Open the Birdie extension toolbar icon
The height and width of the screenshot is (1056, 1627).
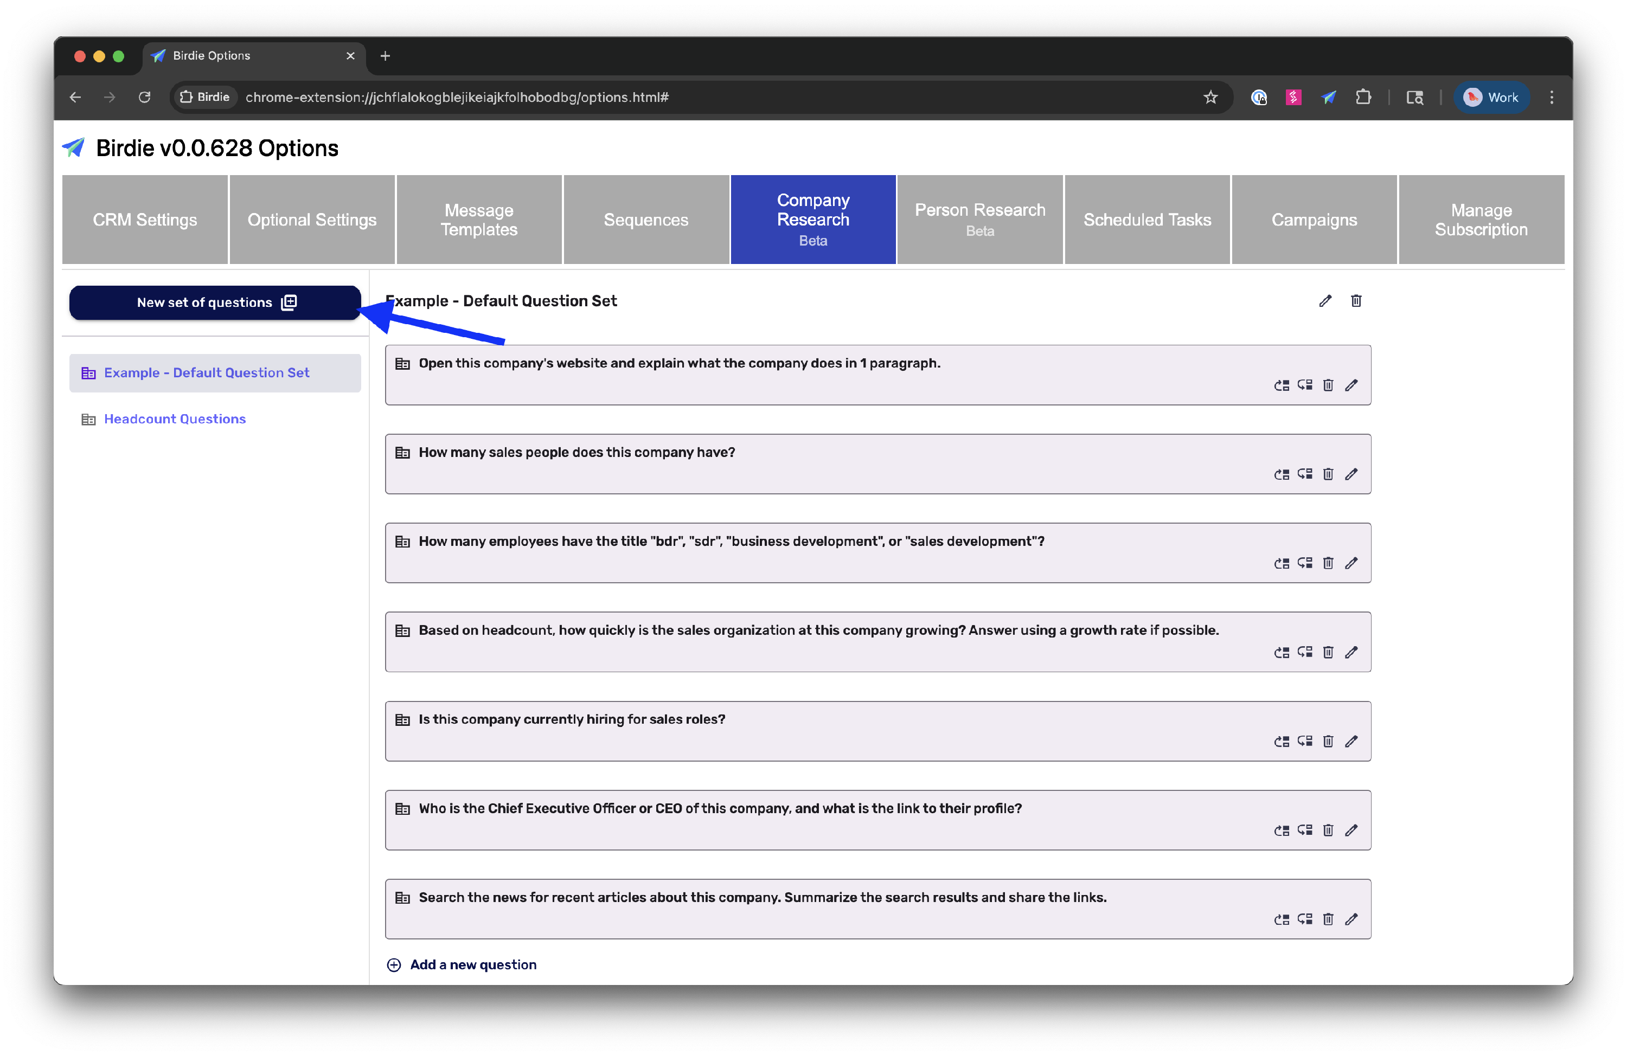click(x=1328, y=97)
